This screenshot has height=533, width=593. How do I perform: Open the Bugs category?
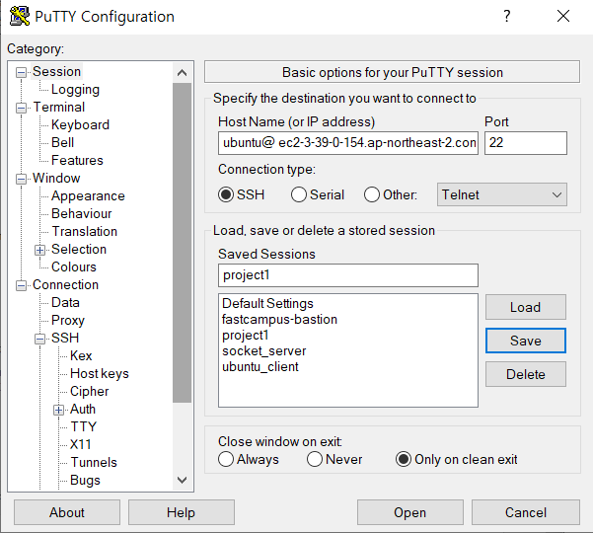click(x=85, y=480)
